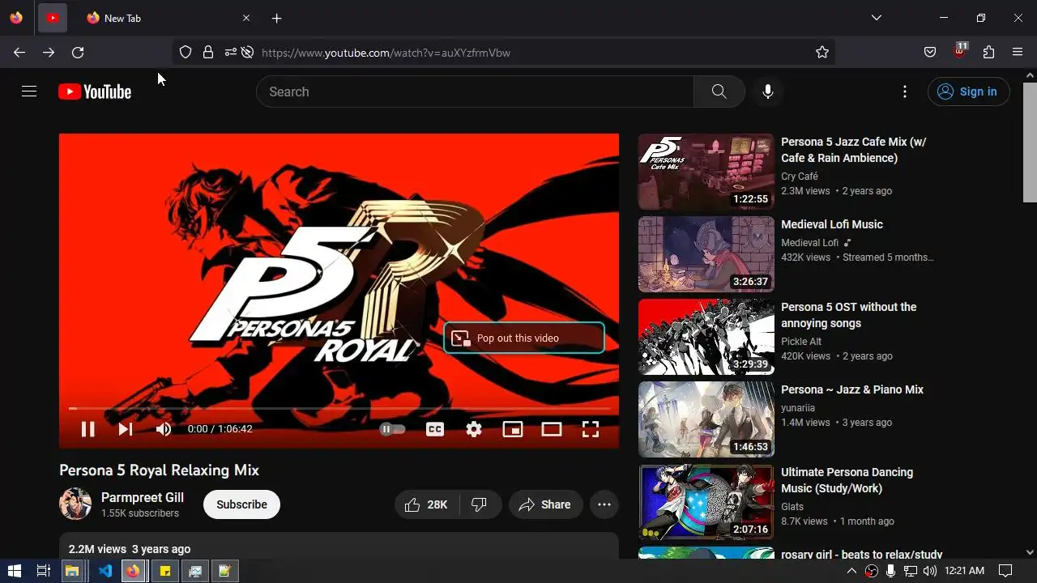1037x583 pixels.
Task: Open site permissions icon in the address bar
Action: pyautogui.click(x=231, y=53)
